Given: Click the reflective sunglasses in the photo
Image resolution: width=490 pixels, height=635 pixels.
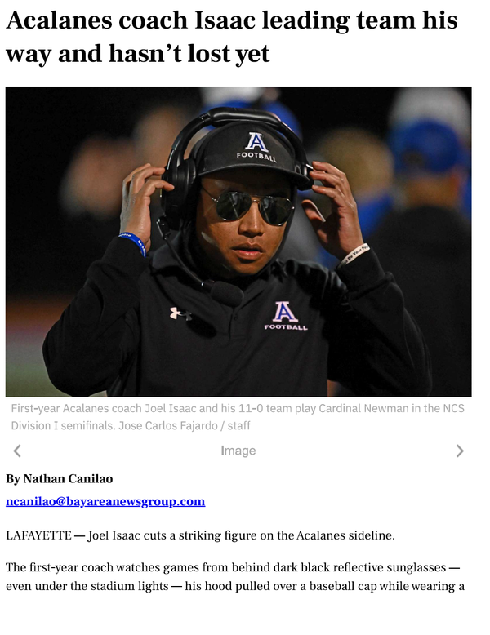Looking at the screenshot, I should pos(248,207).
